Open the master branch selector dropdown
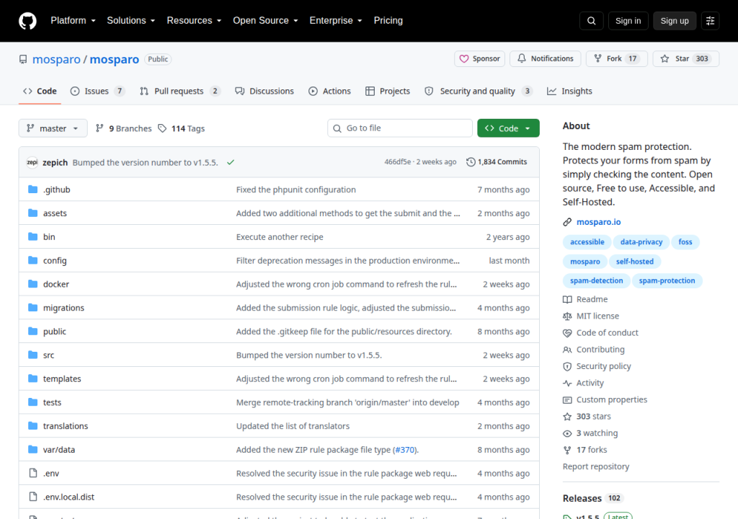This screenshot has height=519, width=738. [53, 128]
